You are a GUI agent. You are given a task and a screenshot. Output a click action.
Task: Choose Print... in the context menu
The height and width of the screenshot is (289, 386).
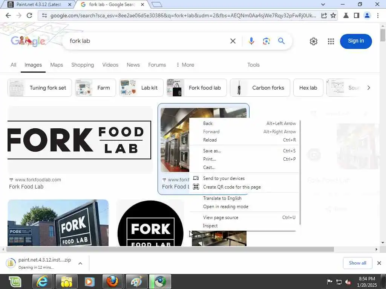click(x=245, y=159)
